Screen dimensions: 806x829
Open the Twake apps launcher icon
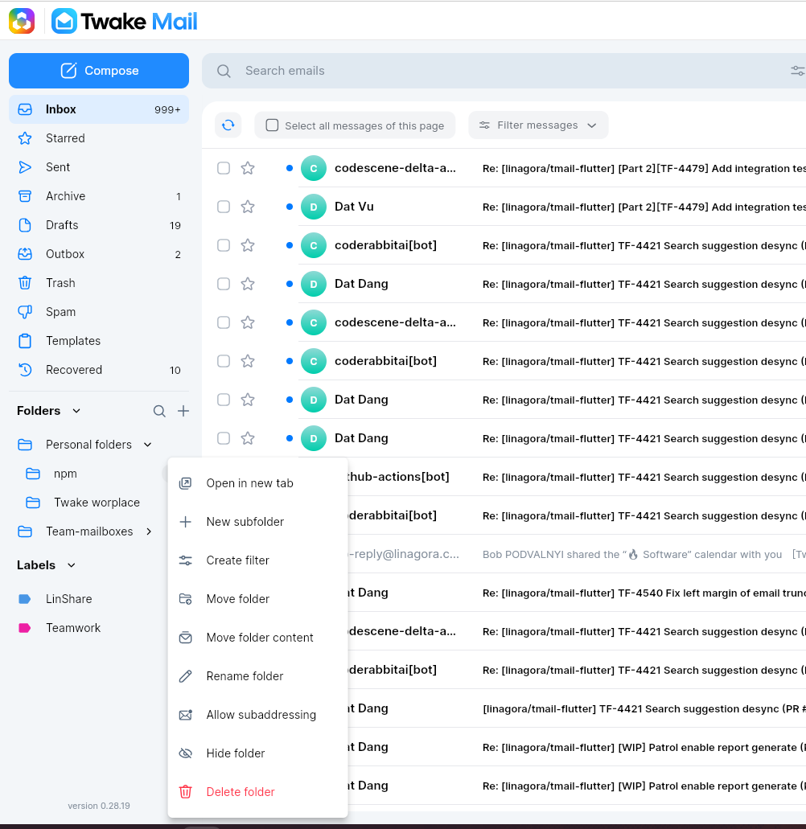[x=22, y=21]
